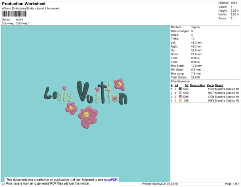
Task: Click 'Wilcom EmbroideryStudio – Level 3 Advanced' text
Action: [31, 8]
